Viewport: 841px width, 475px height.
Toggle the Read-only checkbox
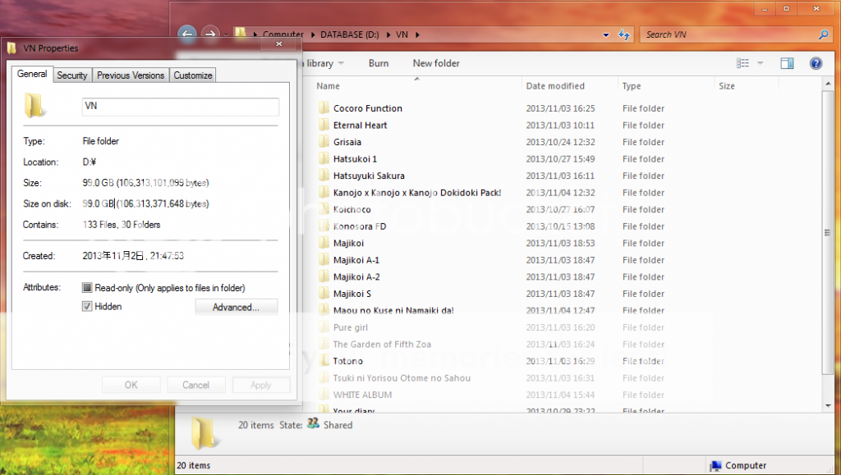click(87, 288)
